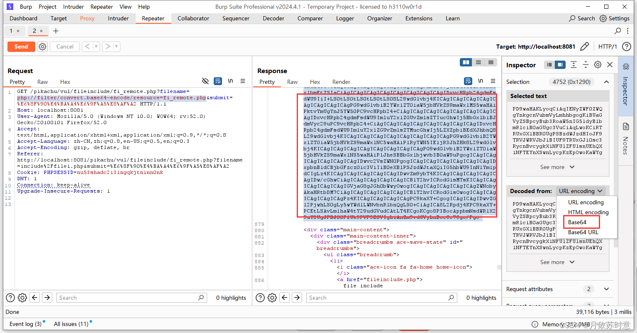Open Decoded from encoding dropdown
637x333 pixels.
pyautogui.click(x=581, y=191)
